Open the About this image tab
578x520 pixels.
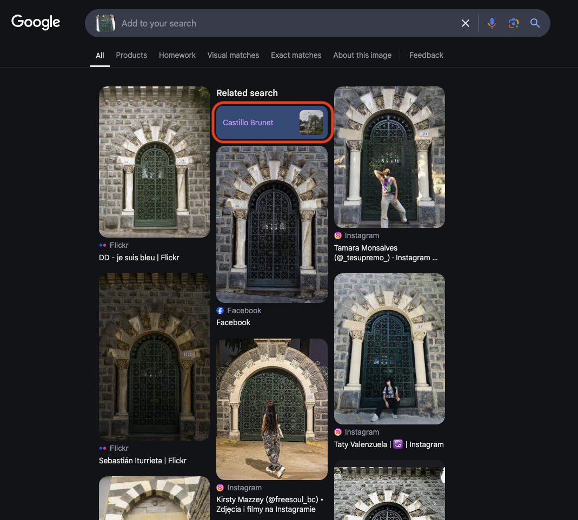[362, 55]
